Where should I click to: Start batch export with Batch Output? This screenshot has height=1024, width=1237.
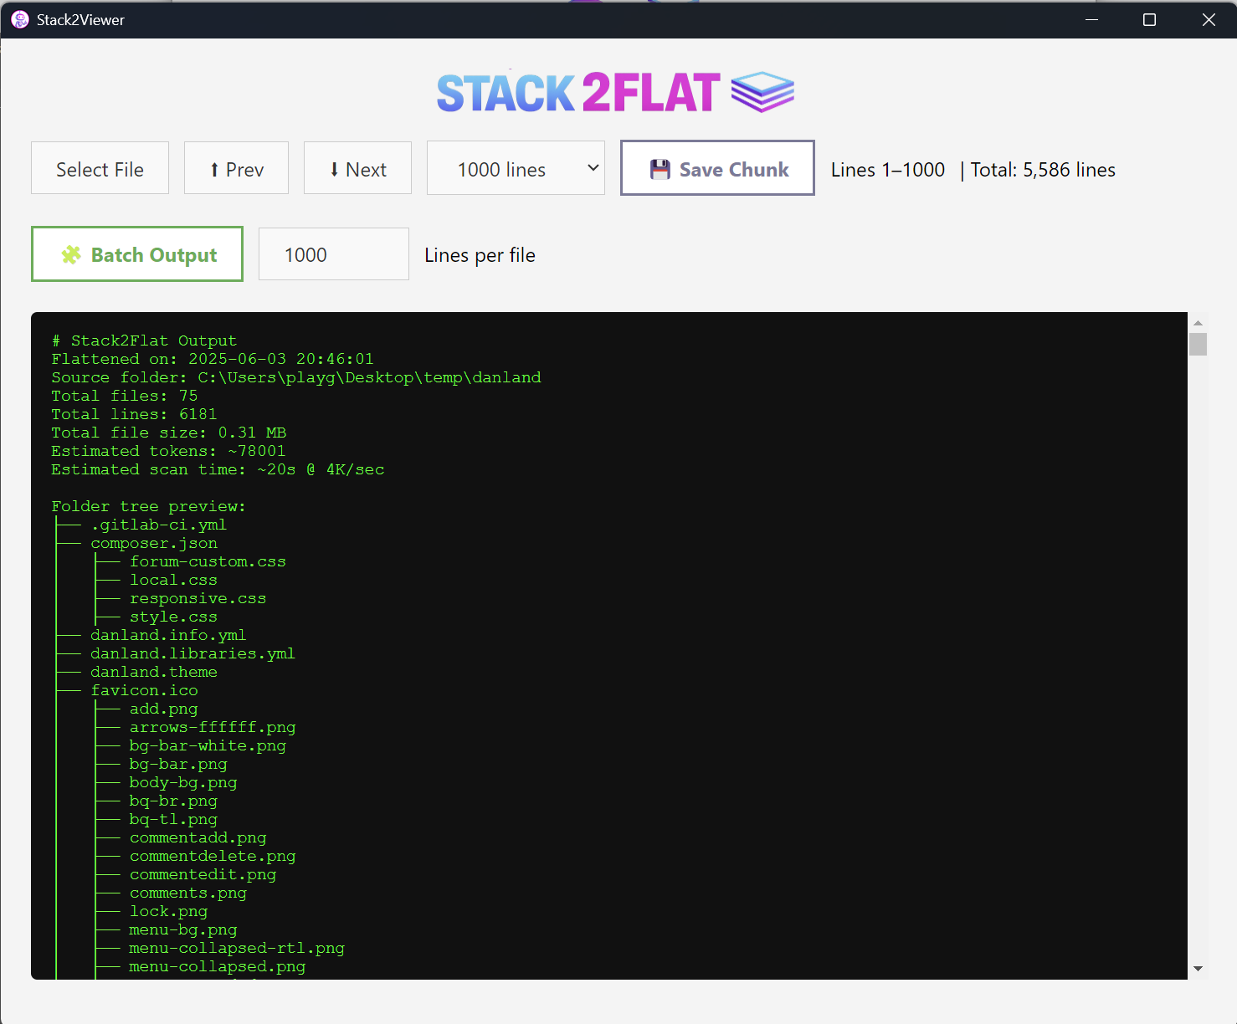tap(136, 254)
